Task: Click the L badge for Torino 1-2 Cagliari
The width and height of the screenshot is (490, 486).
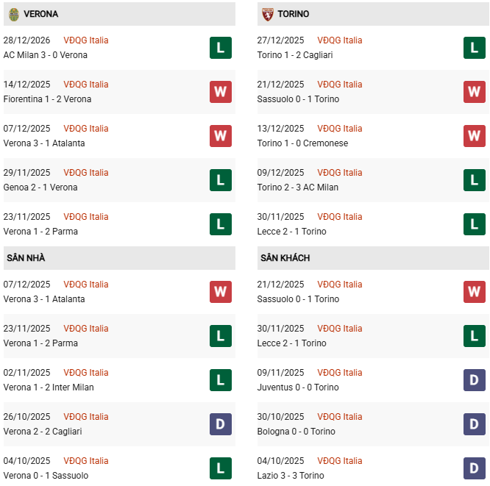Action: point(475,48)
